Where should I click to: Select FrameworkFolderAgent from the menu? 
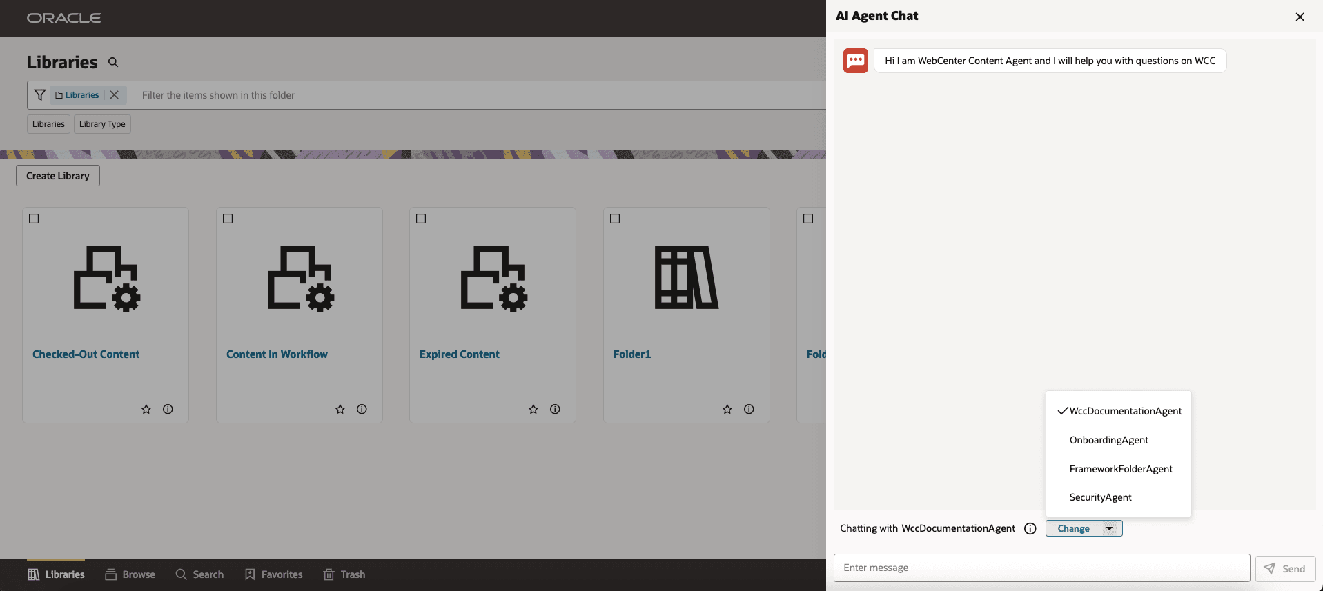(x=1119, y=469)
